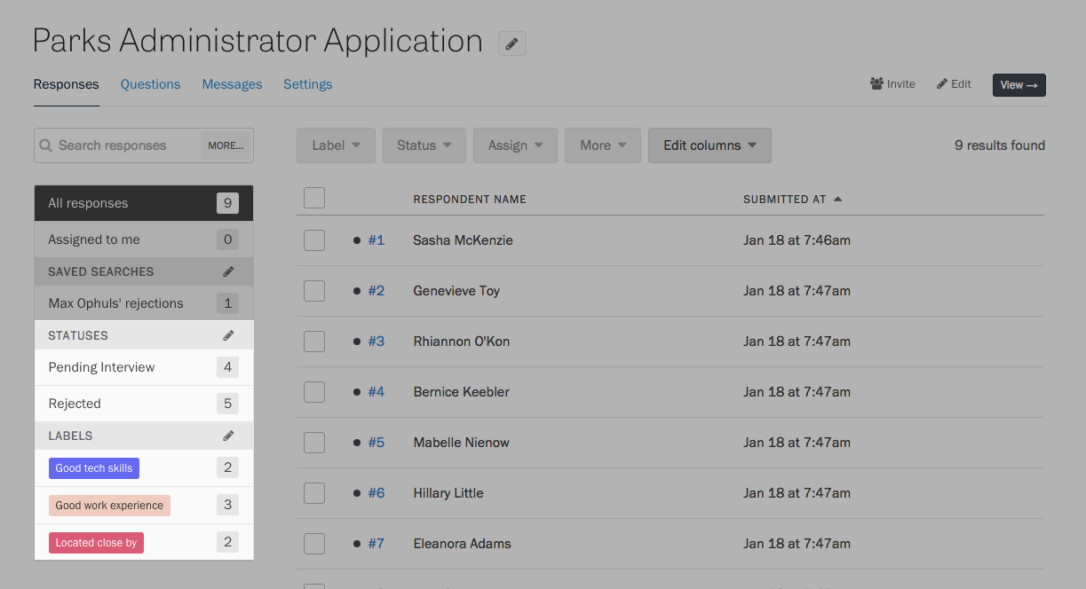
Task: Sort by Submitted At column header
Action: [x=785, y=200]
